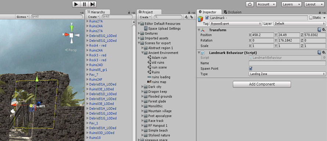Click the Scene view search field
Screen dimensions: 327x141
57,17
